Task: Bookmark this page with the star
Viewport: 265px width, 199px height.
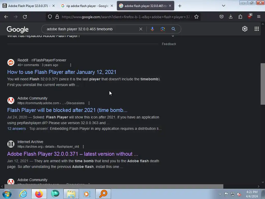Action: (x=196, y=17)
